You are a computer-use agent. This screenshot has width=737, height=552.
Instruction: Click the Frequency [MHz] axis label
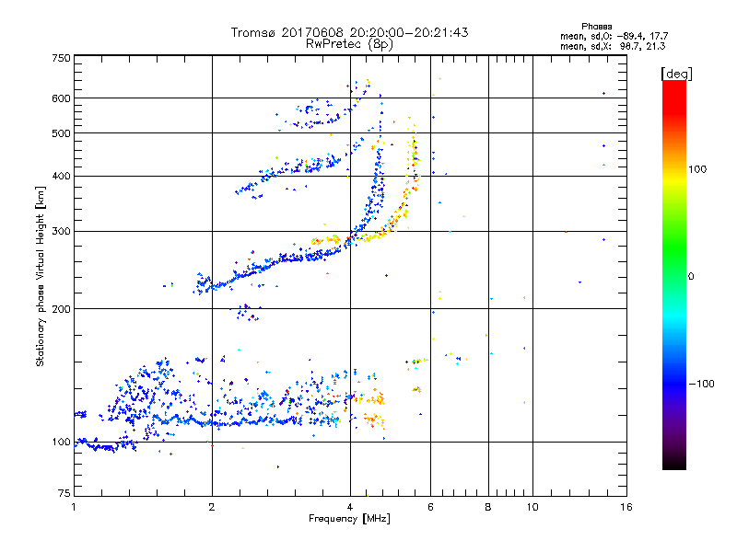[x=349, y=519]
